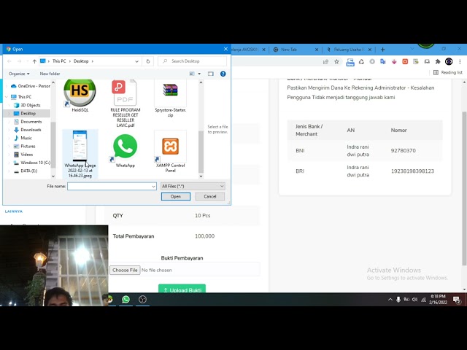The width and height of the screenshot is (467, 350).
Task: Open Pictures folder in navigation tree
Action: tap(24, 146)
